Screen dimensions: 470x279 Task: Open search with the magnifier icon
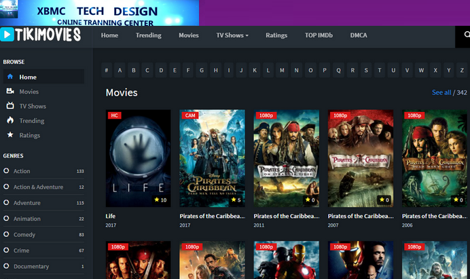[467, 35]
